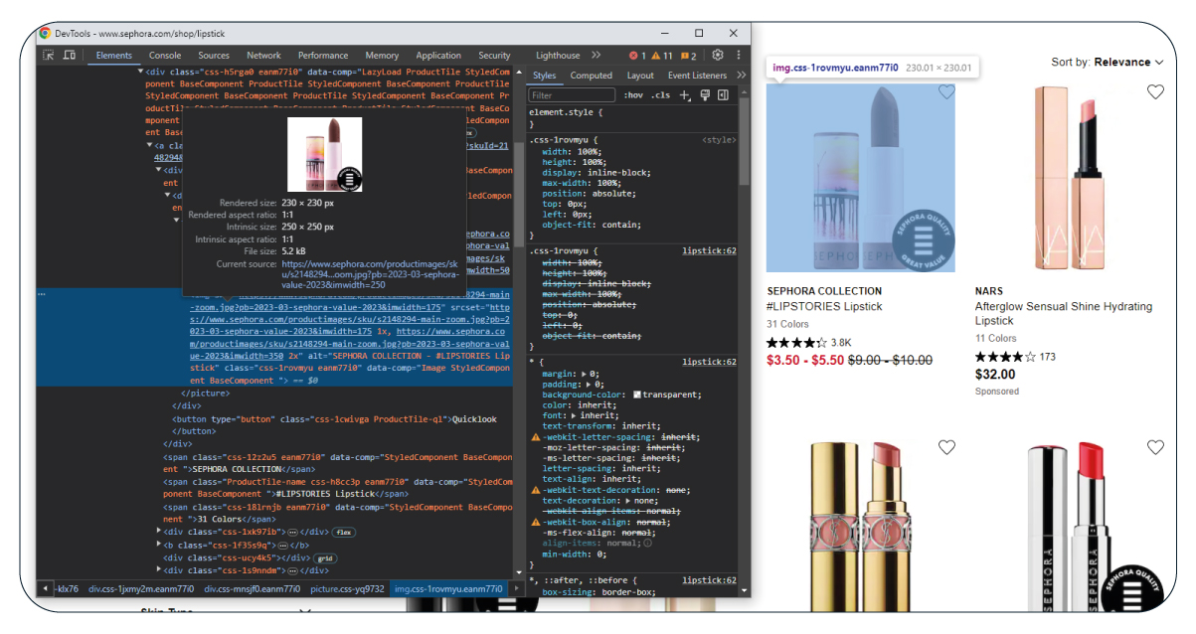The image size is (1196, 634).
Task: Click the red error count badge
Action: click(x=637, y=56)
